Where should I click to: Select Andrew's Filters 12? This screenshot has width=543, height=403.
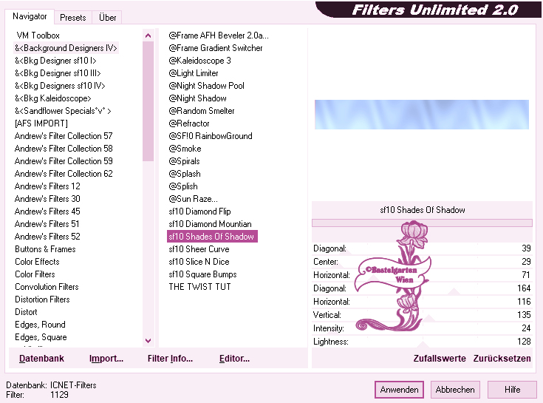pos(47,186)
